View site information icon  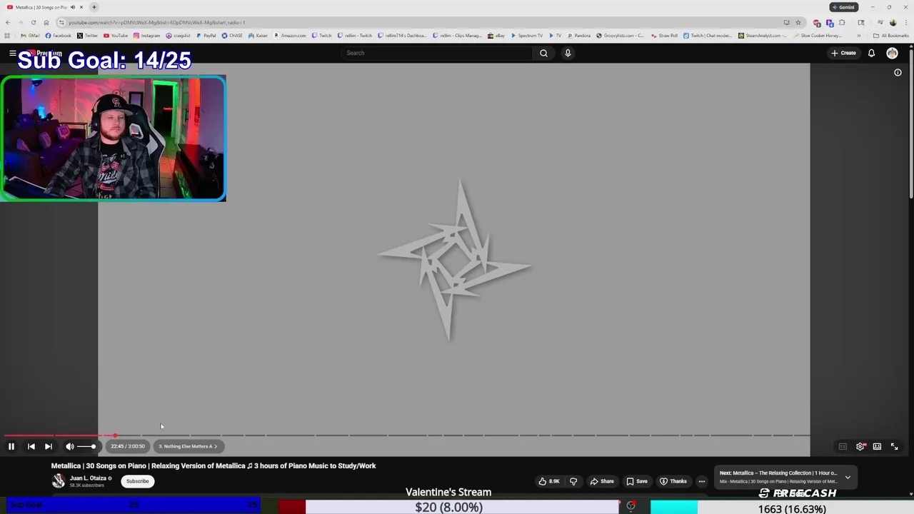pyautogui.click(x=62, y=22)
